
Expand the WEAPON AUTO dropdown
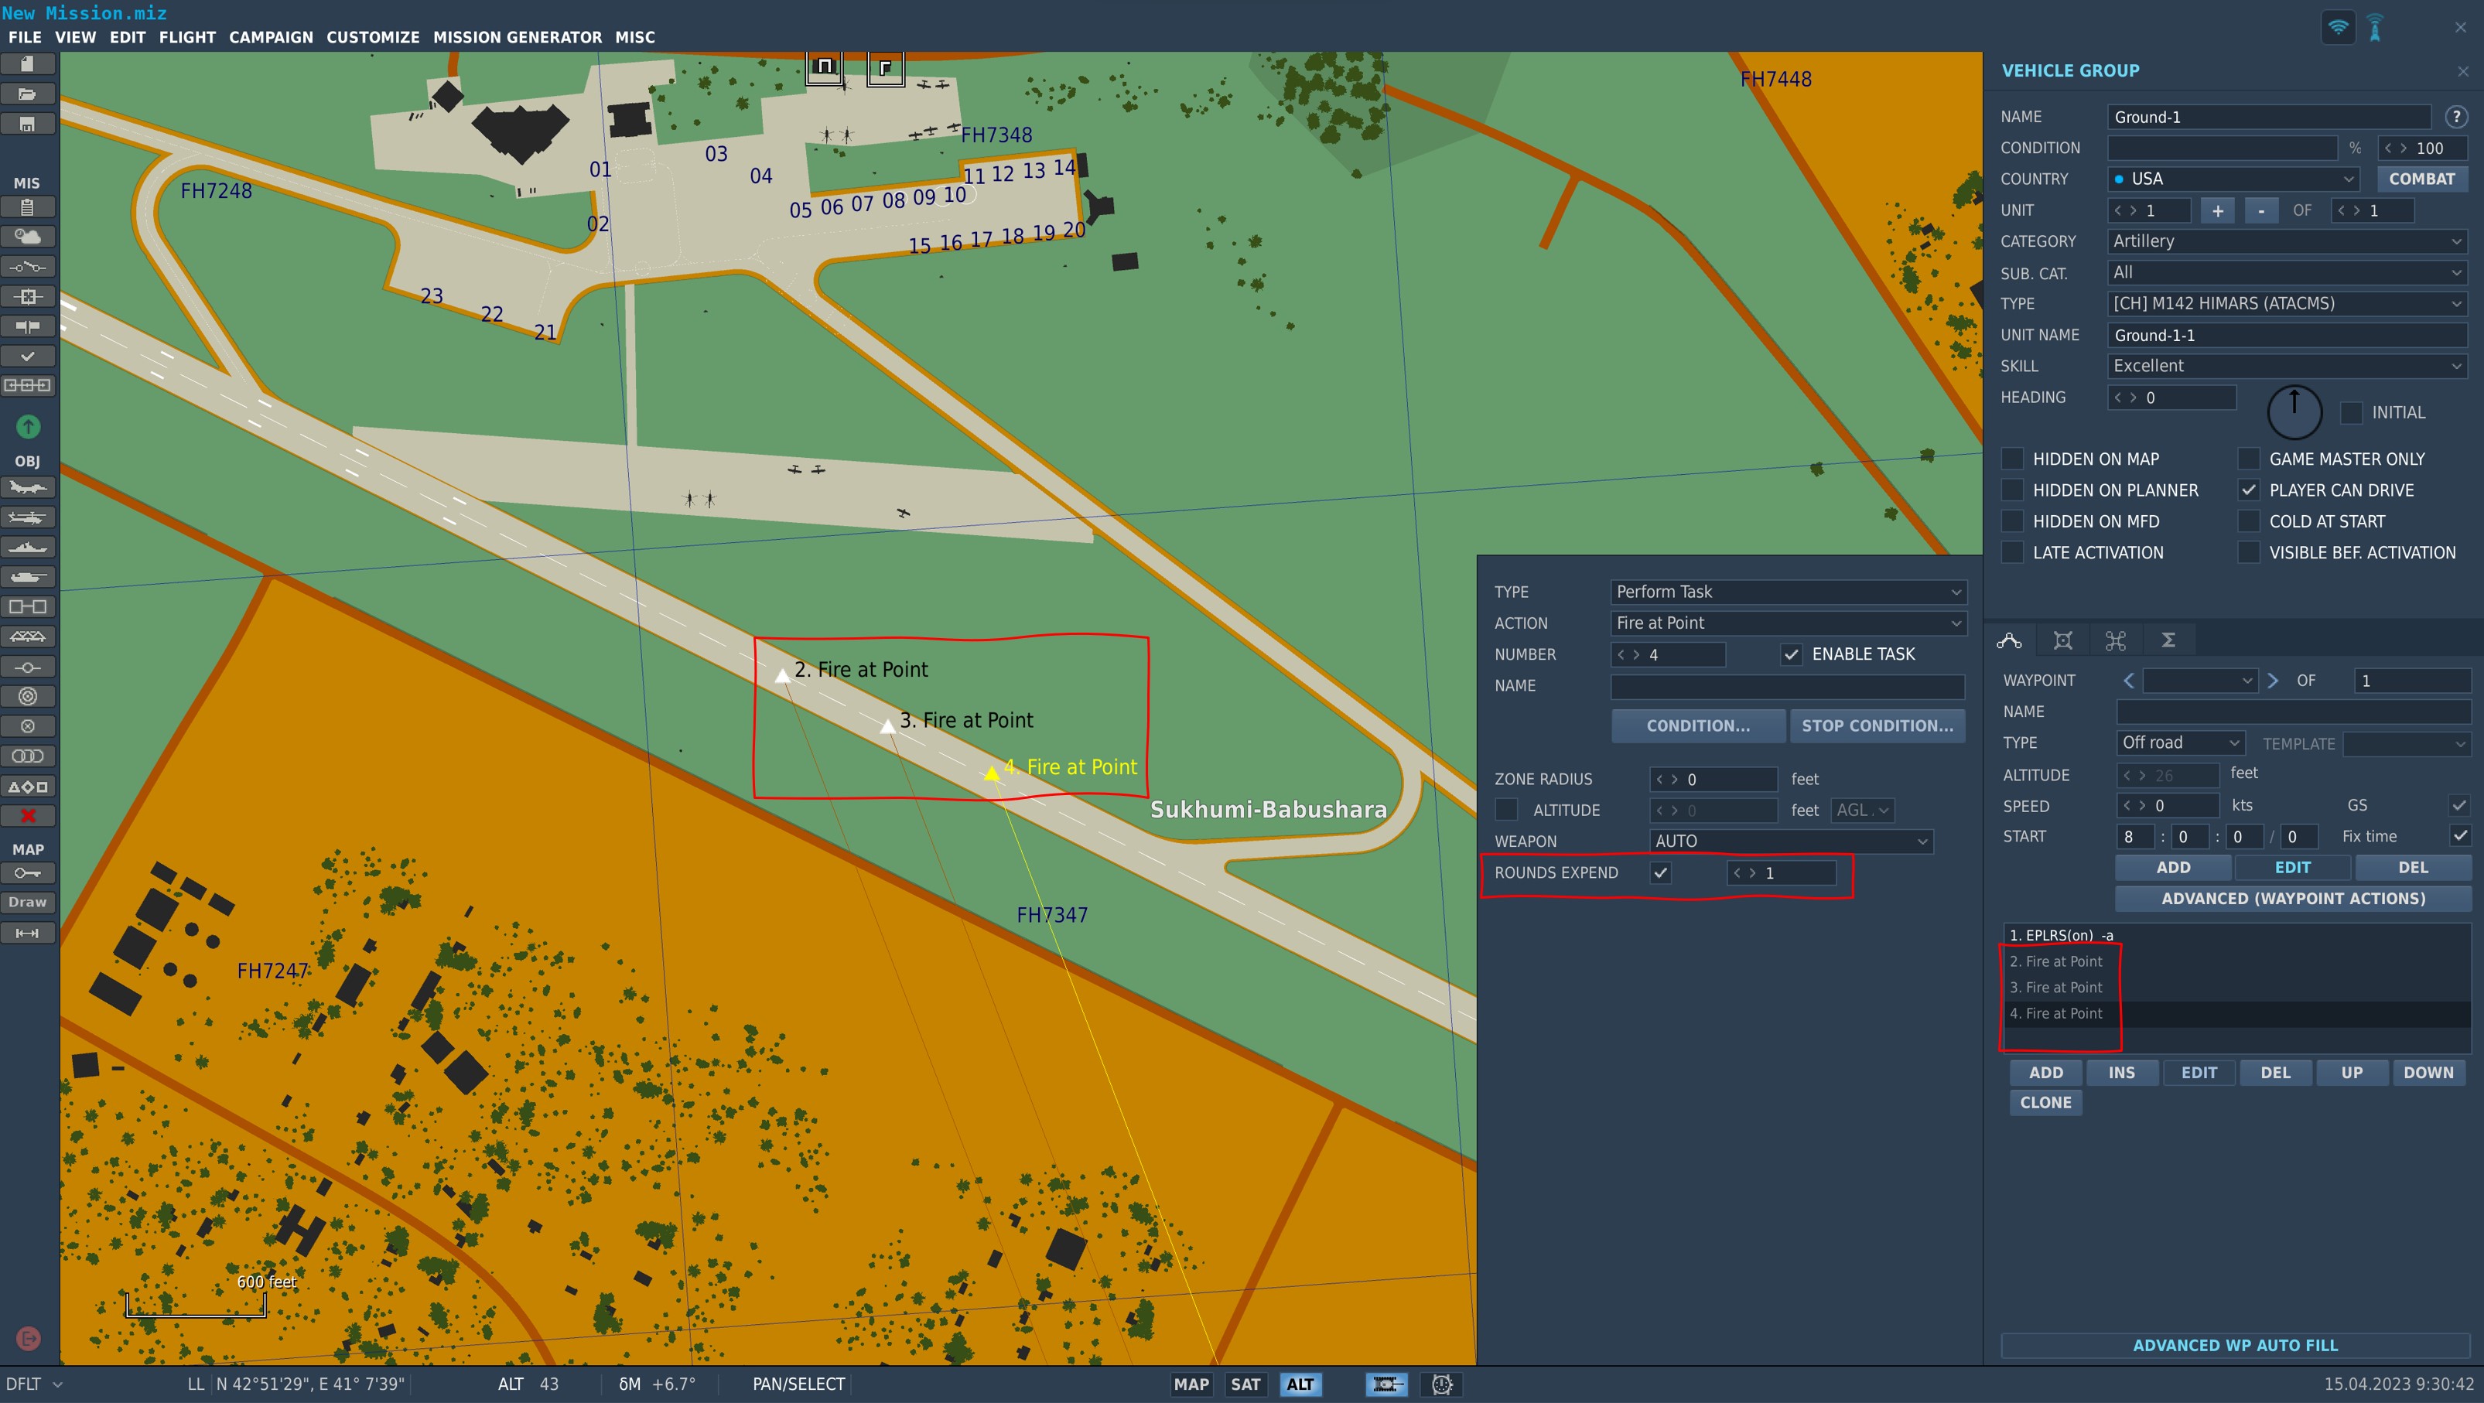1791,841
